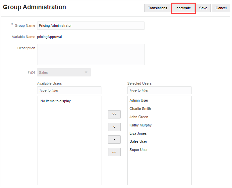Image resolution: width=232 pixels, height=188 pixels.
Task: Save the group changes
Action: (203, 8)
